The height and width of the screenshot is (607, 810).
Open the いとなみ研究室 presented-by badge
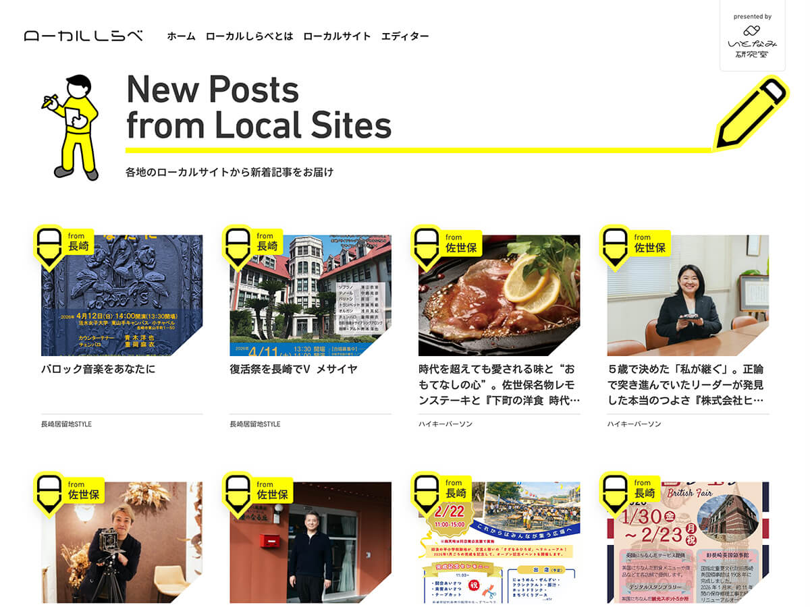[x=753, y=36]
